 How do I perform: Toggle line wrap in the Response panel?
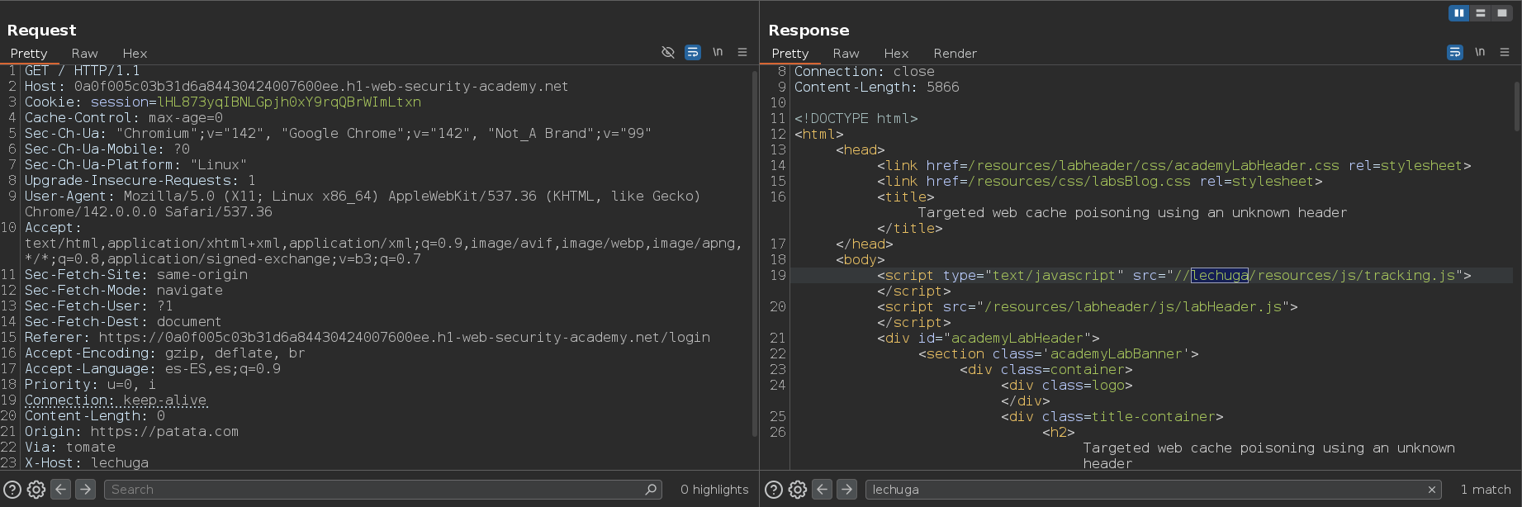(x=1455, y=52)
